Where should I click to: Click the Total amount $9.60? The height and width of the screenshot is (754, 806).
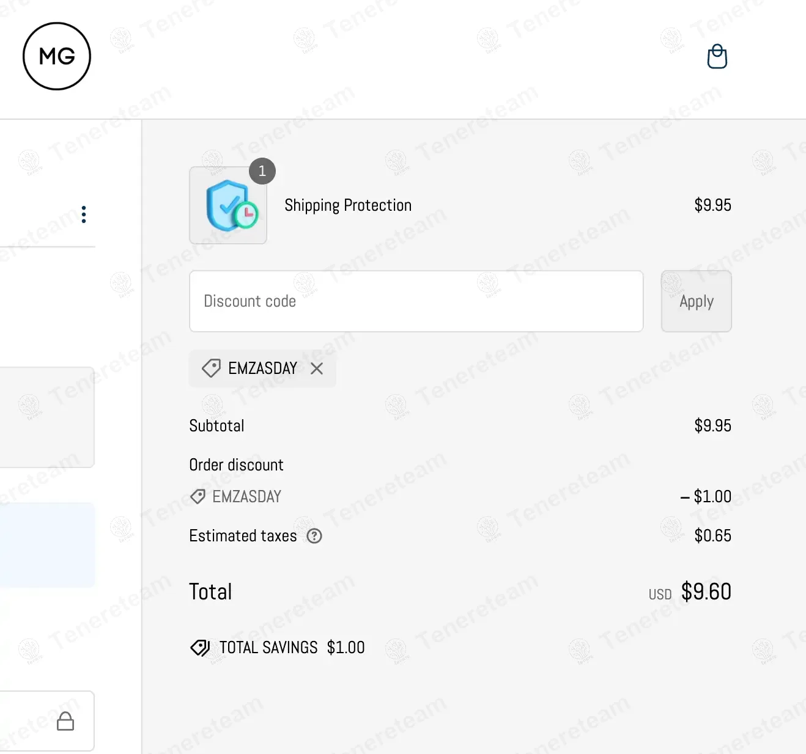point(706,591)
